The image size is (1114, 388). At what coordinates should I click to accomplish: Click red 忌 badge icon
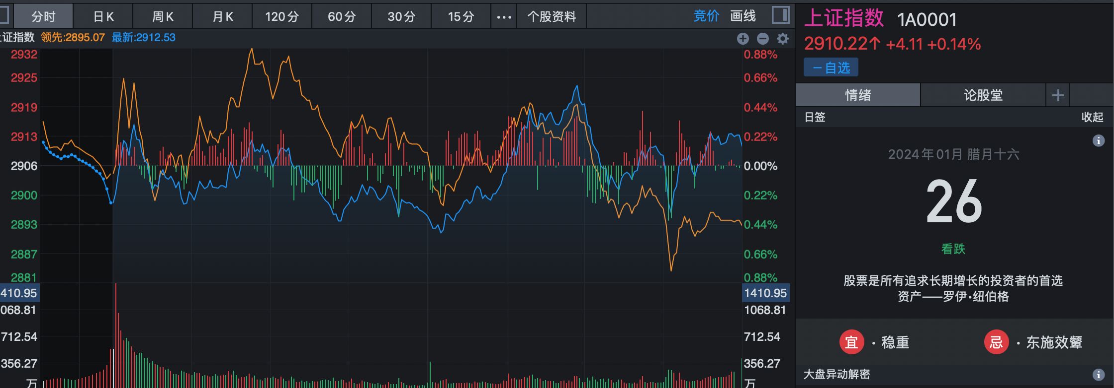point(996,342)
